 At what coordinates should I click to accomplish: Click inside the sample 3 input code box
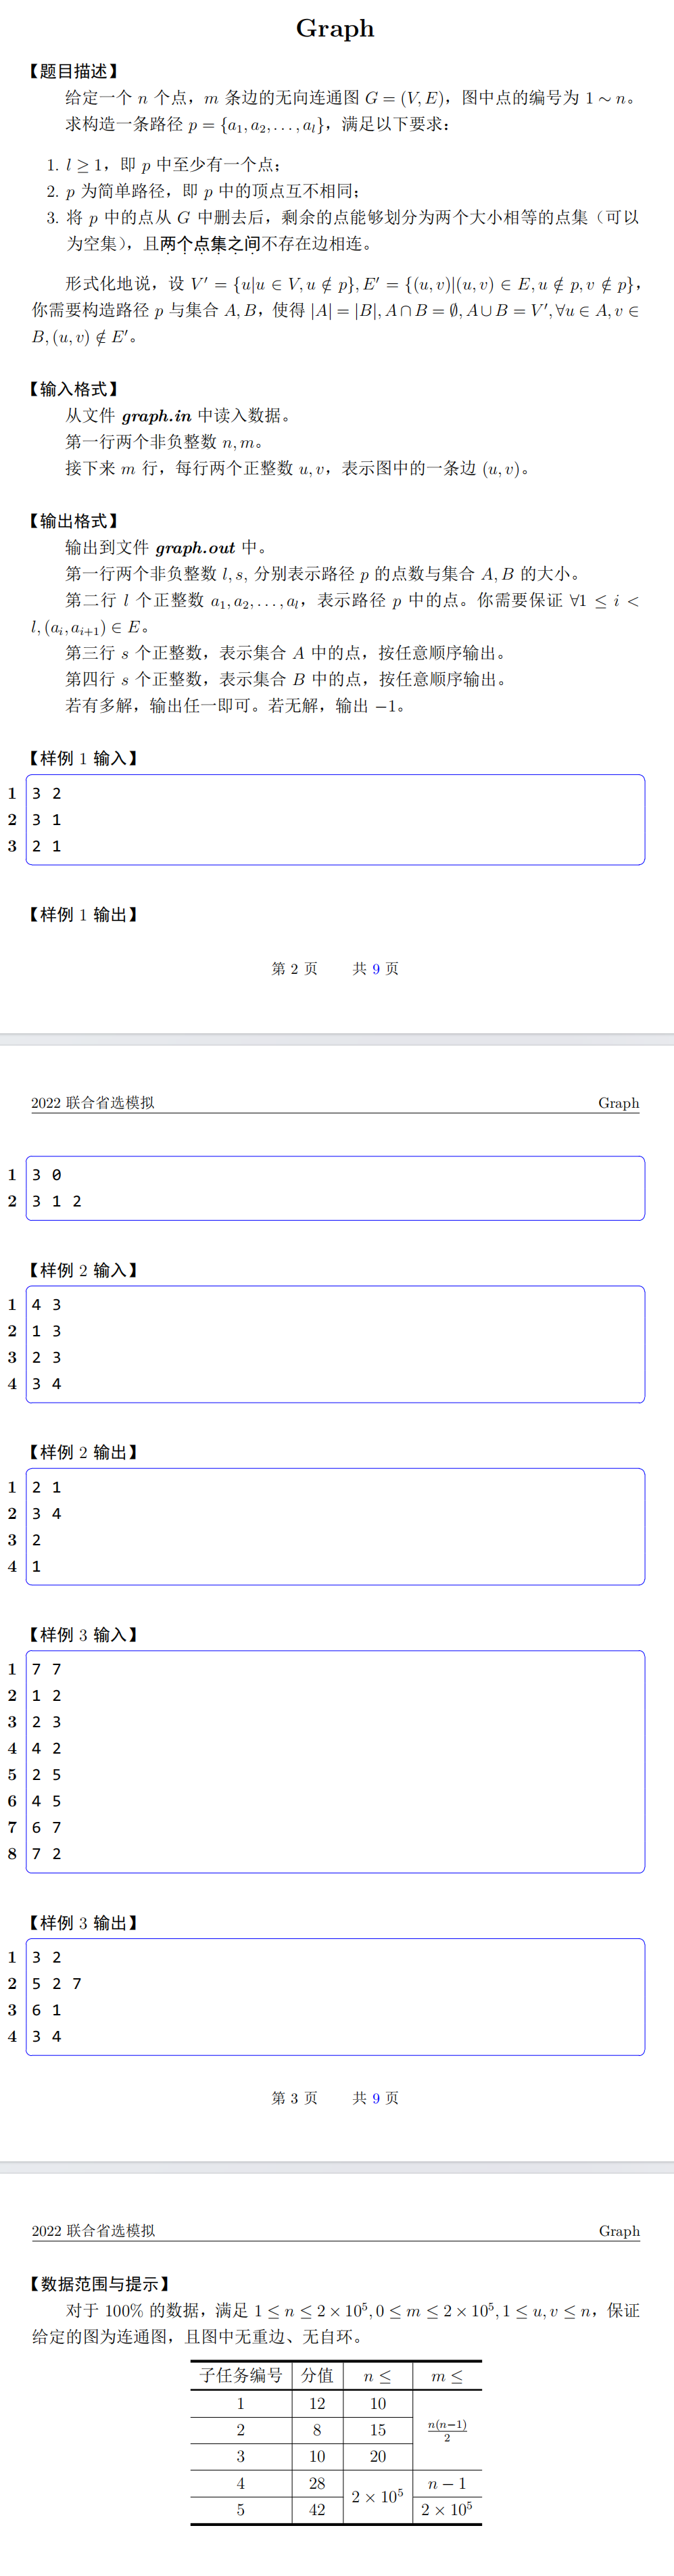point(335,1761)
